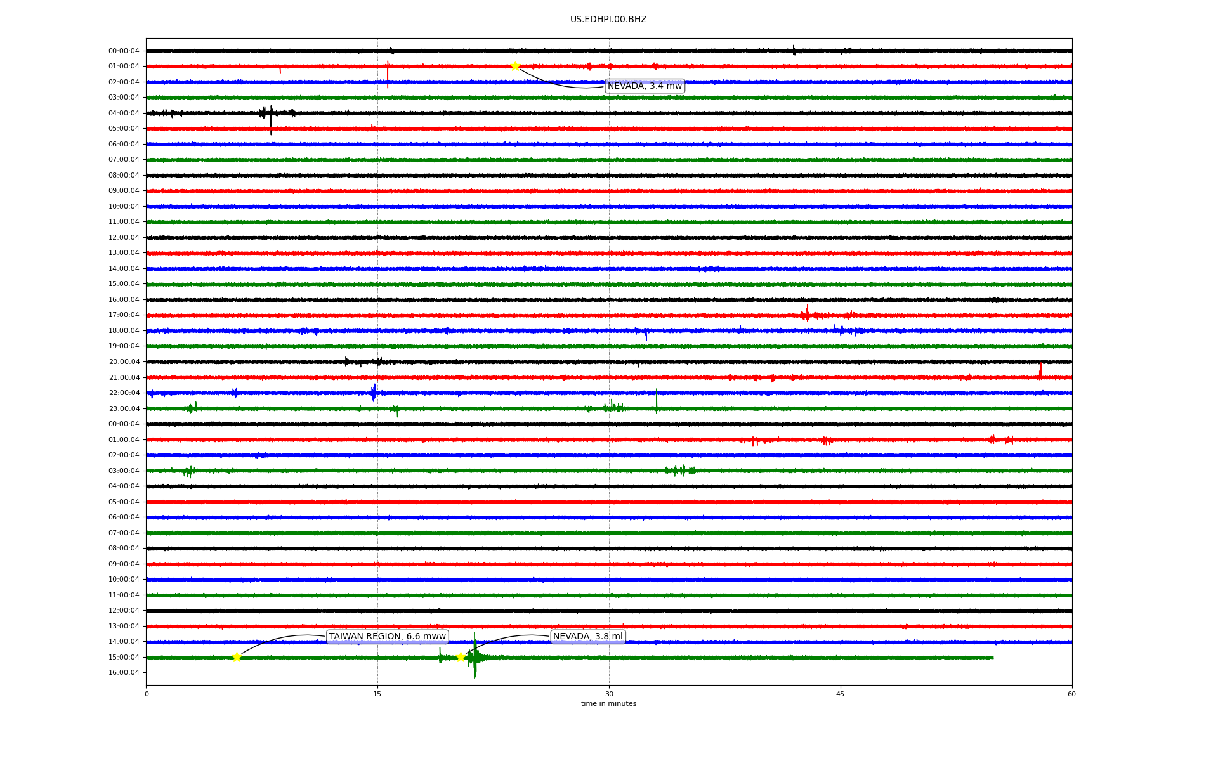Click the 12:00:04 label in upper half
This screenshot has height=761, width=1218.
click(x=124, y=238)
